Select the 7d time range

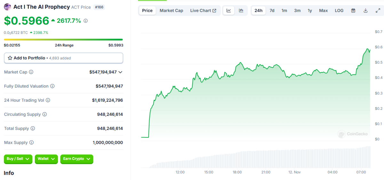(272, 11)
